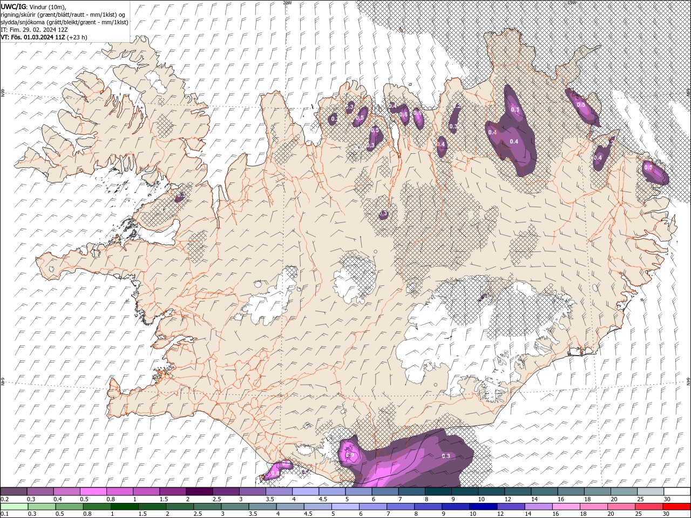Click the legend's 0.2 scale label
The image size is (691, 518).
click(x=4, y=499)
